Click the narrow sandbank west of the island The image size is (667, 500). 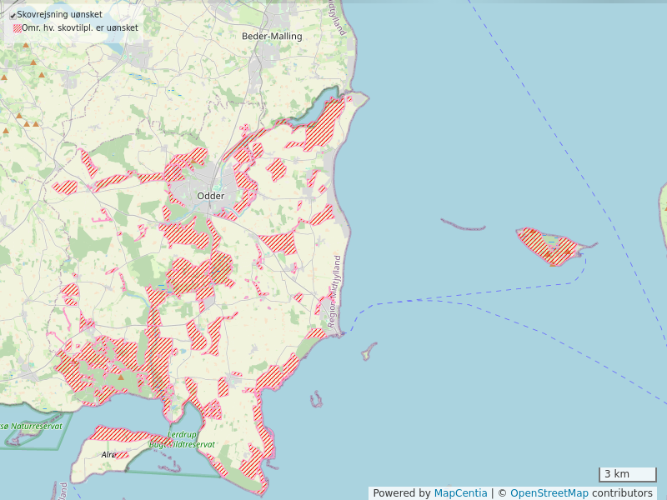pyautogui.click(x=463, y=225)
